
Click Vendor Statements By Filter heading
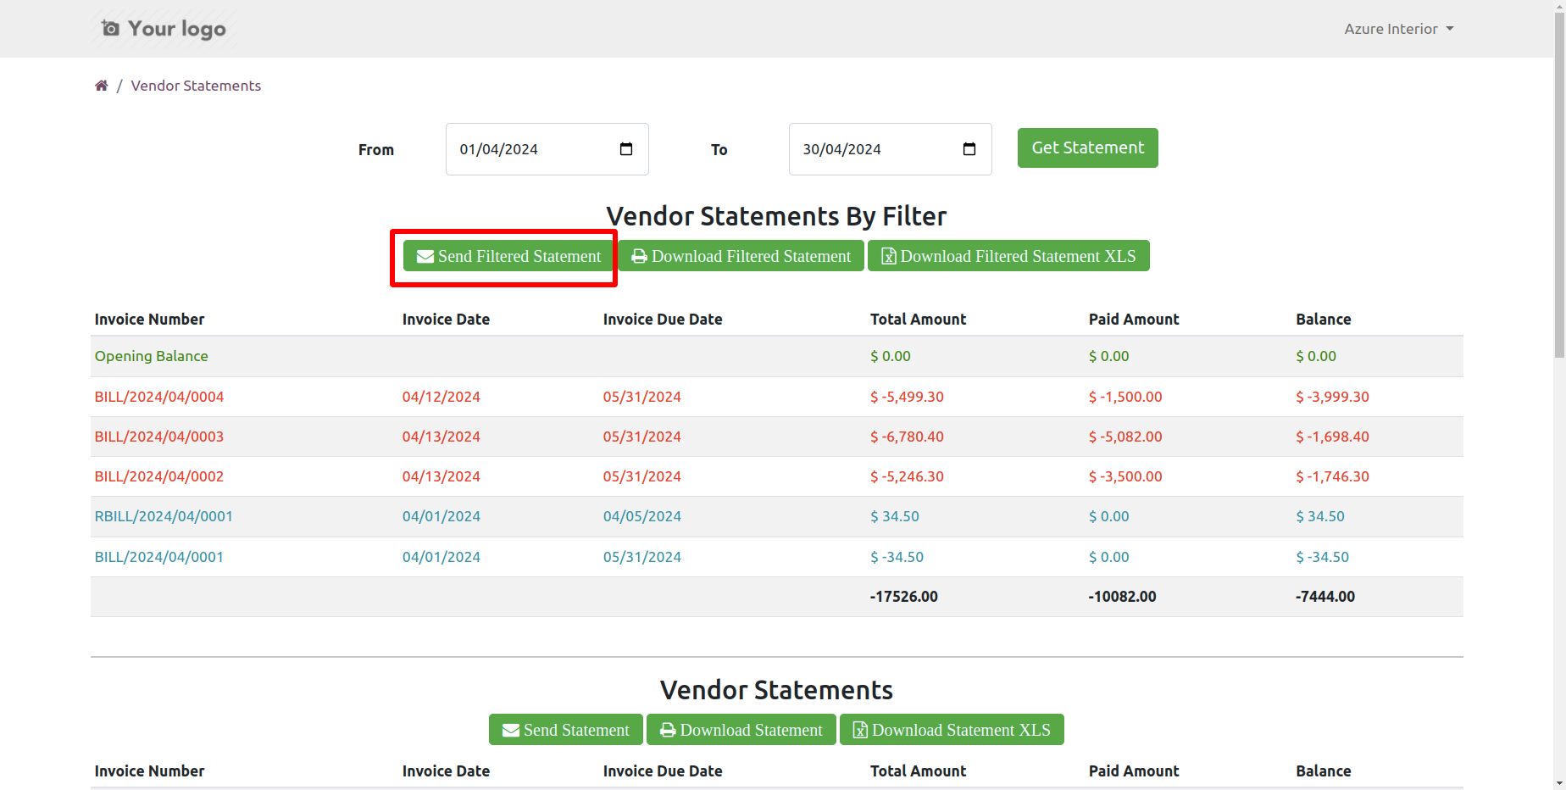776,216
